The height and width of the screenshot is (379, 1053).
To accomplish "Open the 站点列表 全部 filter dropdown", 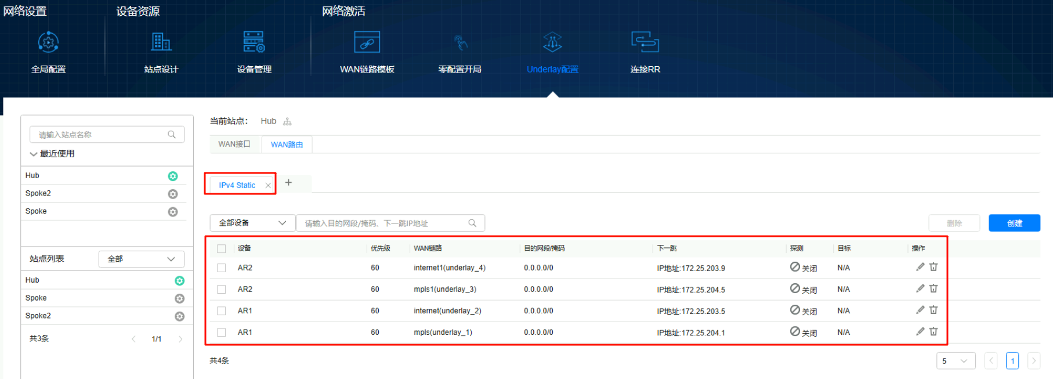I will 142,259.
